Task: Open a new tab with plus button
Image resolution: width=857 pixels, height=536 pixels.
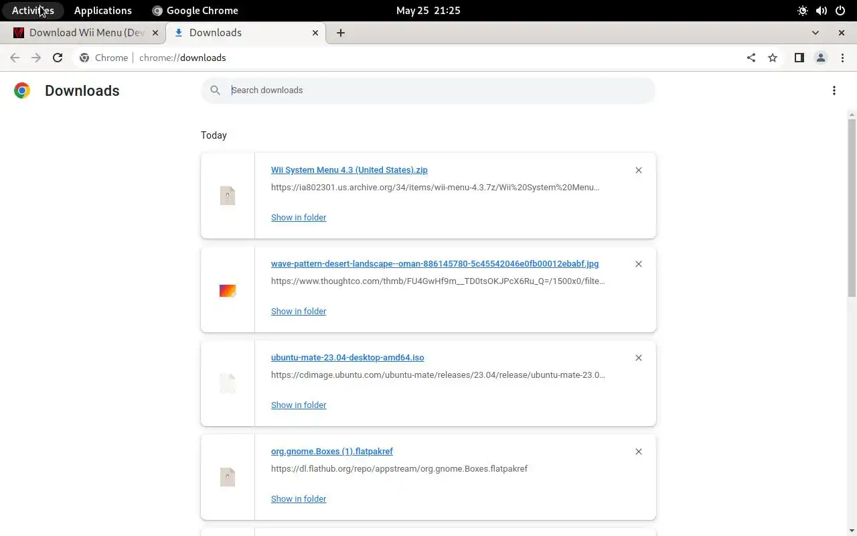Action: tap(341, 33)
